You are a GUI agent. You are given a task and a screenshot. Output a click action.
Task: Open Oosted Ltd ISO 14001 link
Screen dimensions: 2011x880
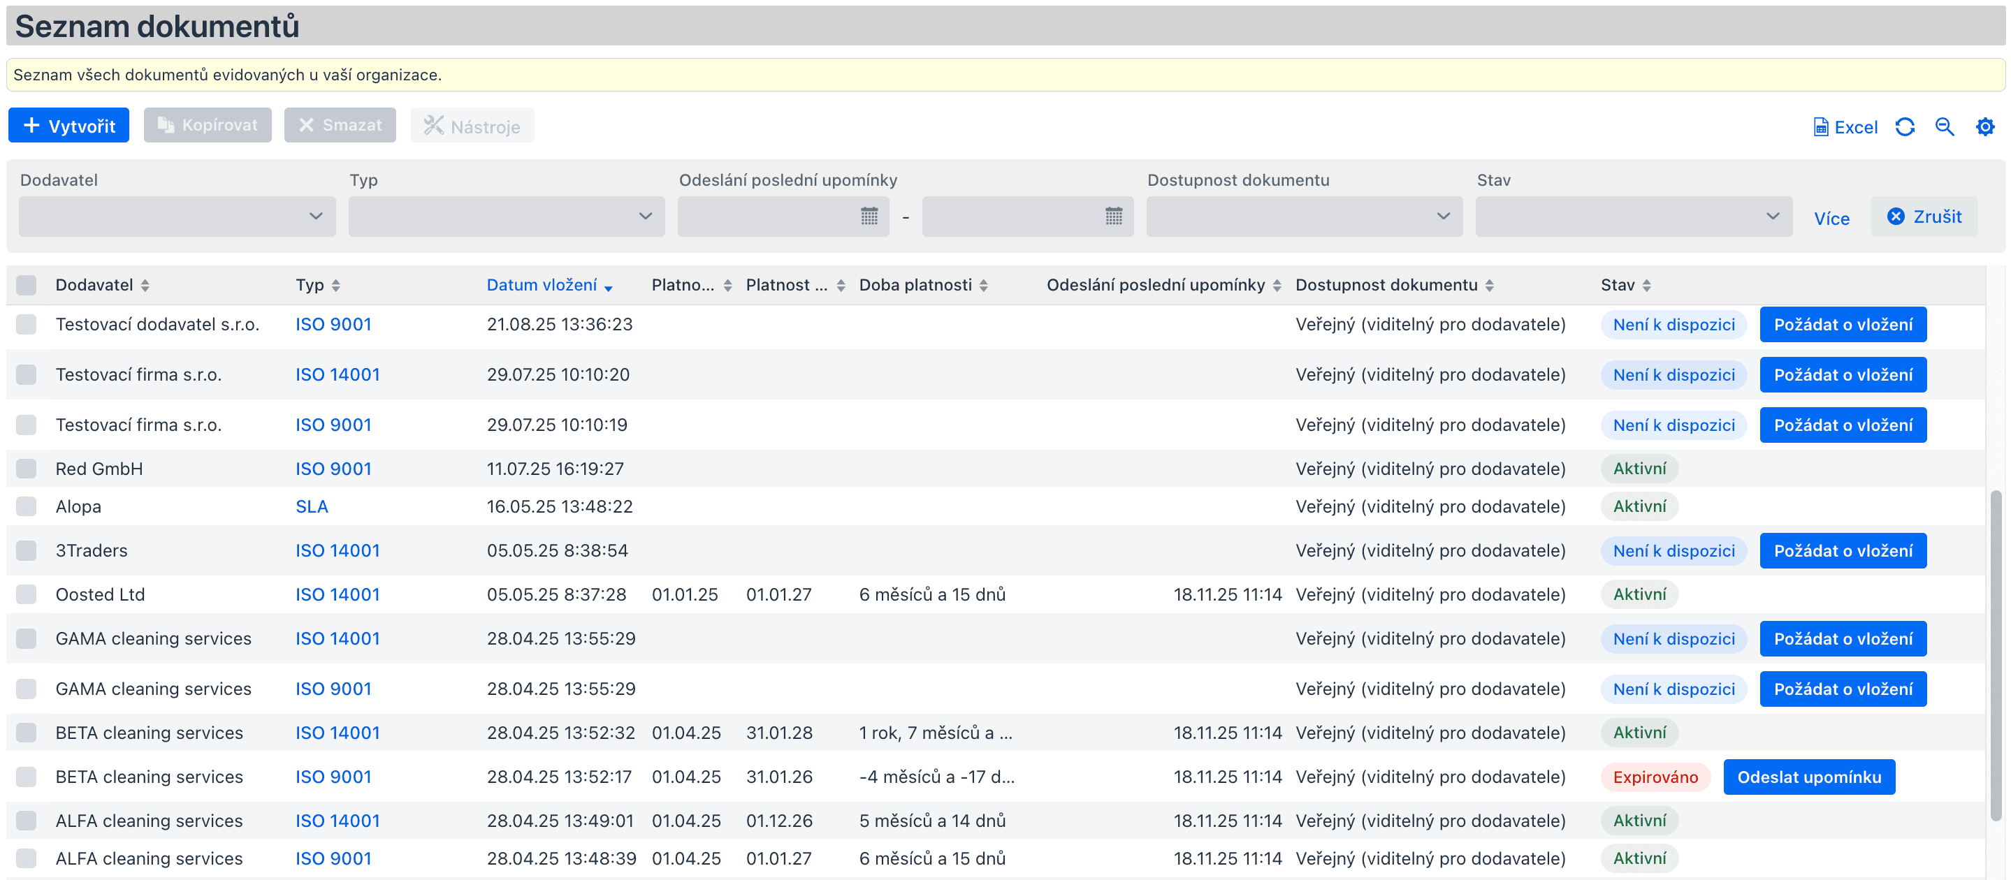click(x=337, y=594)
